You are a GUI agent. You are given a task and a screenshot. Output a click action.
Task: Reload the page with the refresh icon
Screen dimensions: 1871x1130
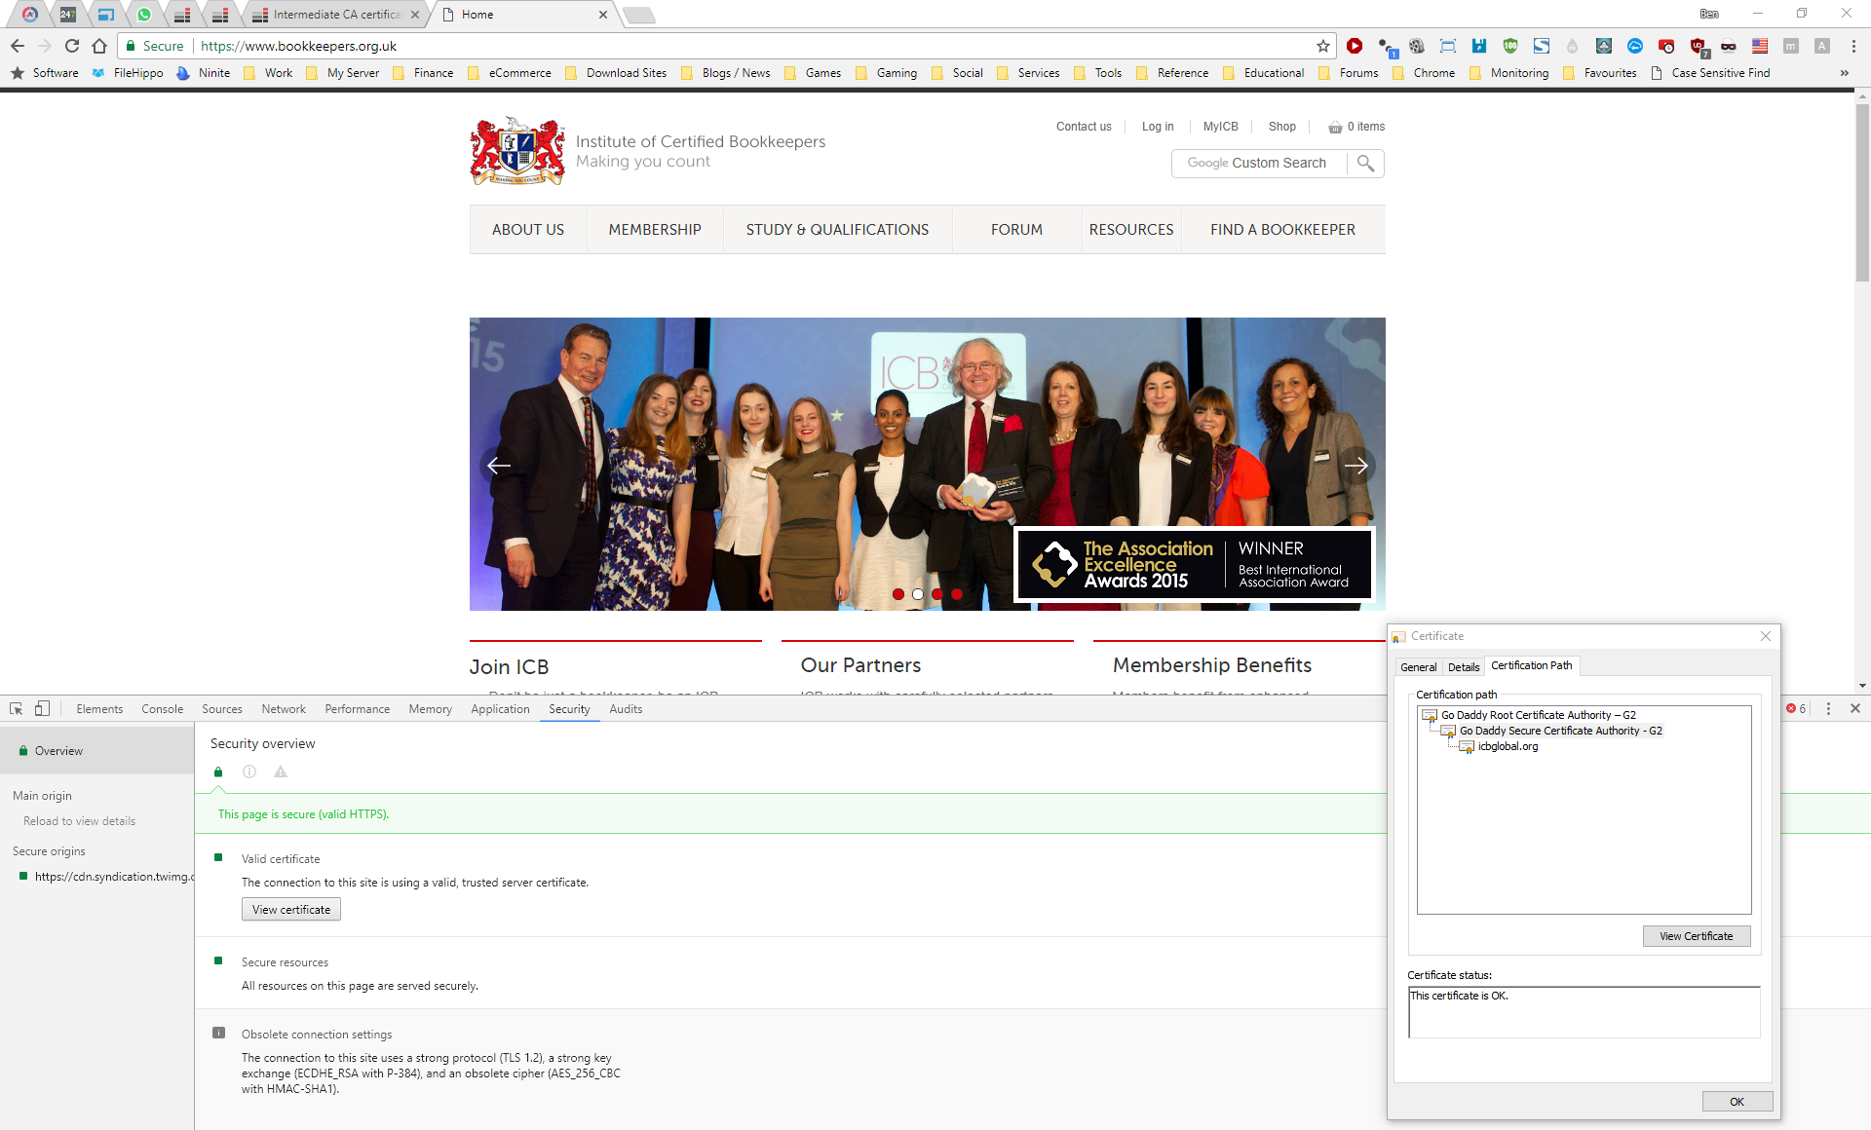[72, 46]
